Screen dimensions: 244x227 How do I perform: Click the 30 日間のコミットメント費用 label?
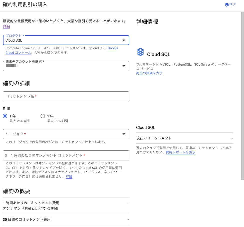click(x=27, y=219)
